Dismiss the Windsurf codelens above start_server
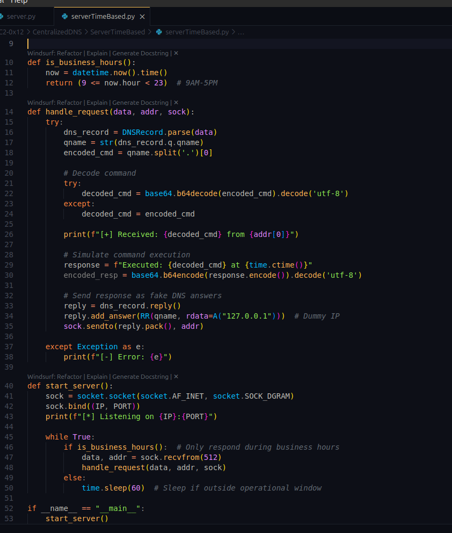 pos(175,376)
